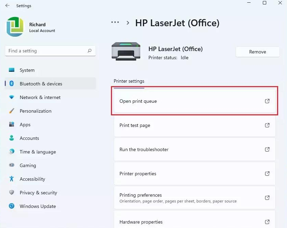
Task: Click the magnifier icon in search box
Action: (x=90, y=51)
